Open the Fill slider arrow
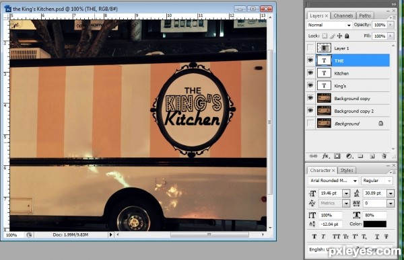Viewport: 404px width, 260px height. tap(391, 36)
